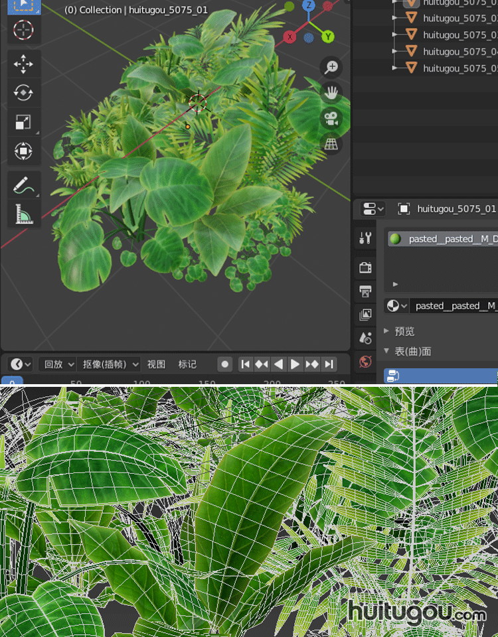Play the animation forward
498x637 pixels.
pos(295,364)
